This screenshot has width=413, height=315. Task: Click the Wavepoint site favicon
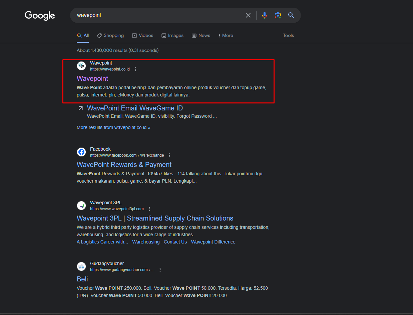81,66
